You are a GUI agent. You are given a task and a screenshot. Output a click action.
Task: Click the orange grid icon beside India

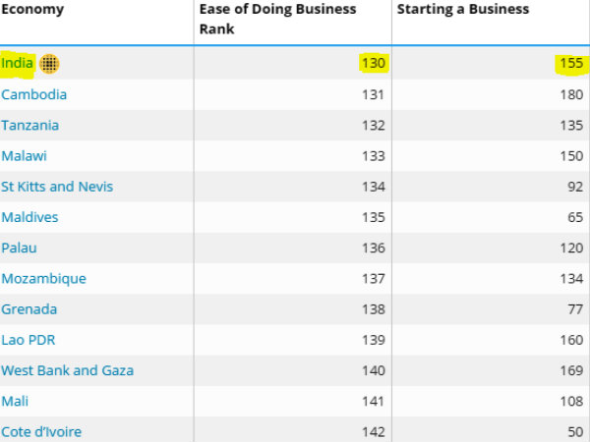[49, 65]
